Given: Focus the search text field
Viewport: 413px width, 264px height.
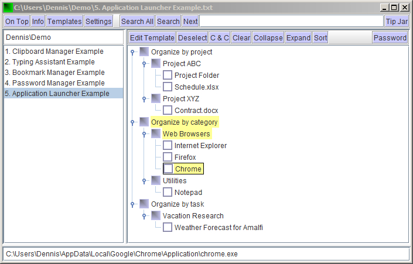Looking at the screenshot, I should point(291,21).
